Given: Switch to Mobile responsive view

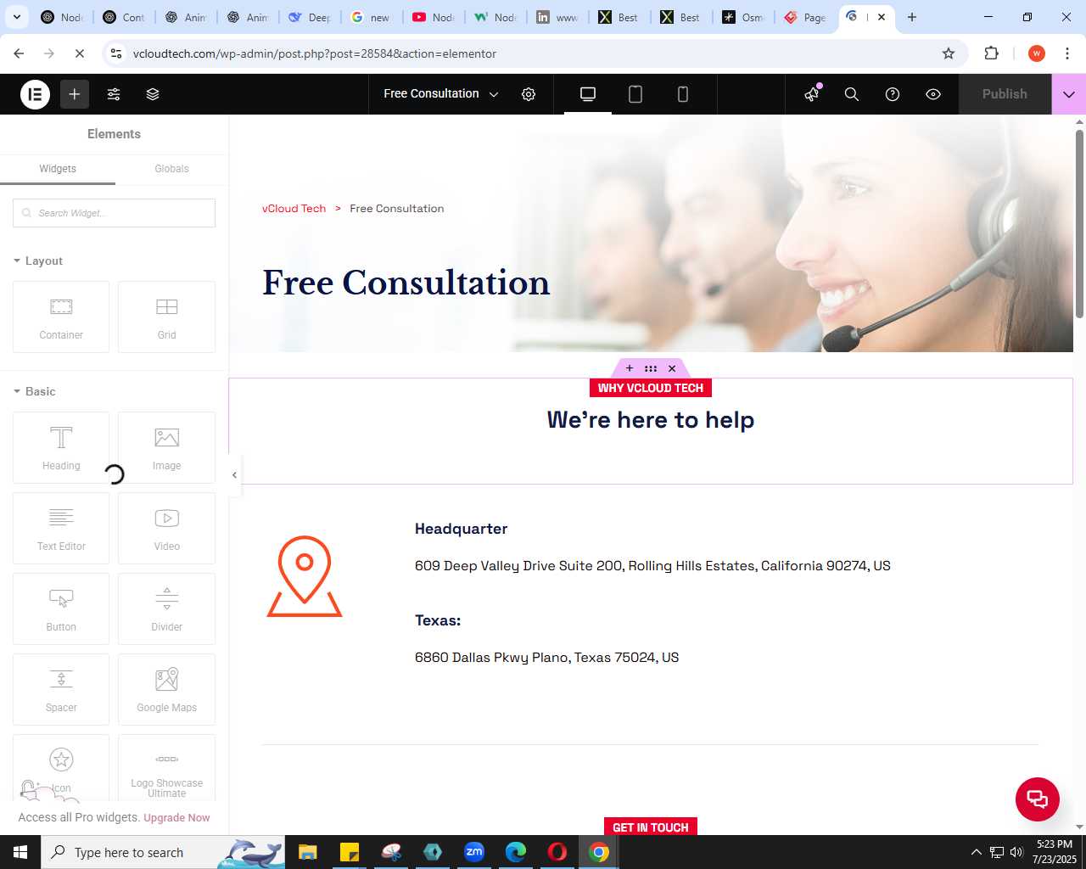Looking at the screenshot, I should (683, 94).
